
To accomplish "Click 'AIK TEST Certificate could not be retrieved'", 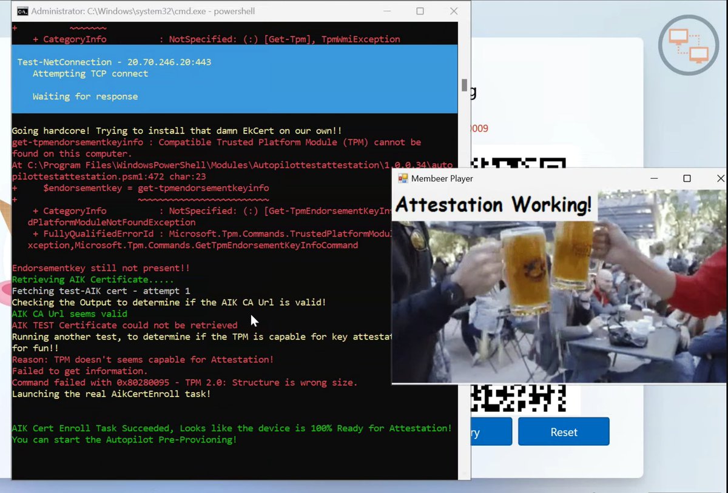I will click(125, 325).
